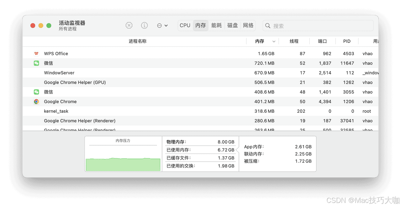Screen dimensions: 401x207
Task: Click the stop process X icon
Action: click(129, 25)
